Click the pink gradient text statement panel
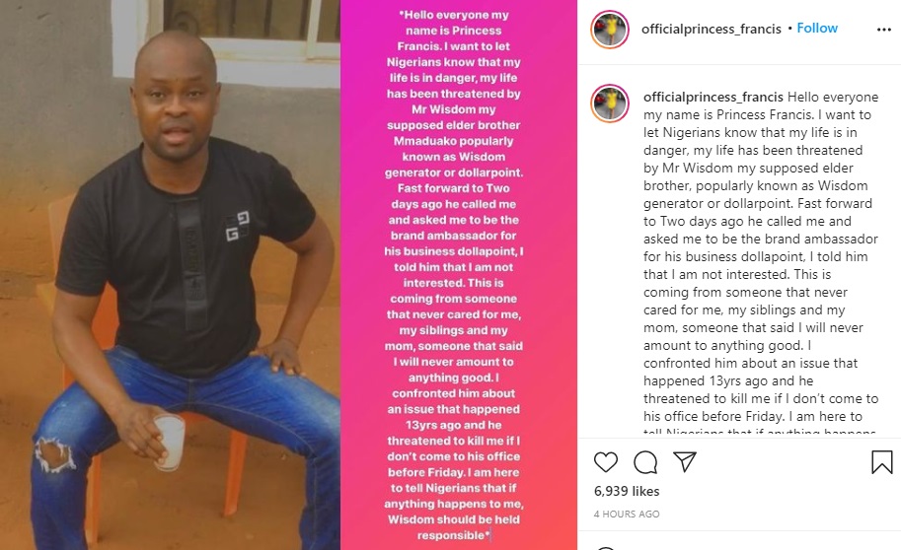Screen dimensions: 901x550 [459, 275]
